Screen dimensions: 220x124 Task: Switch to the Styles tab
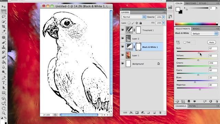pos(202,3)
